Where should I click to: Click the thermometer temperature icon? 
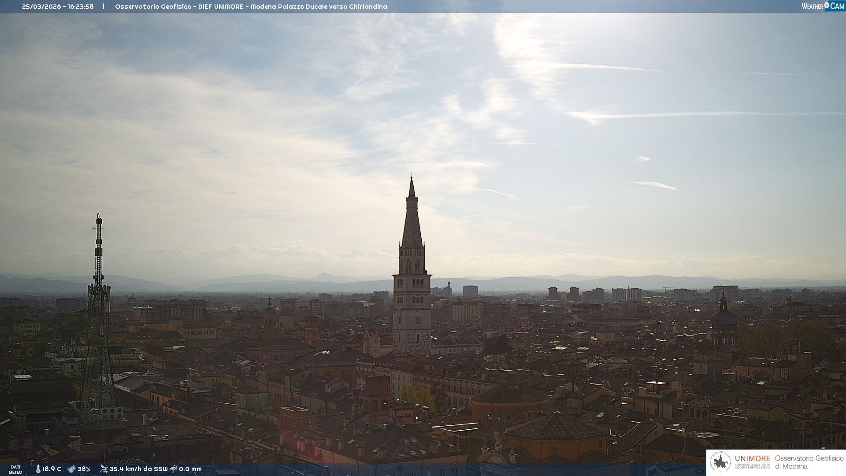[38, 469]
